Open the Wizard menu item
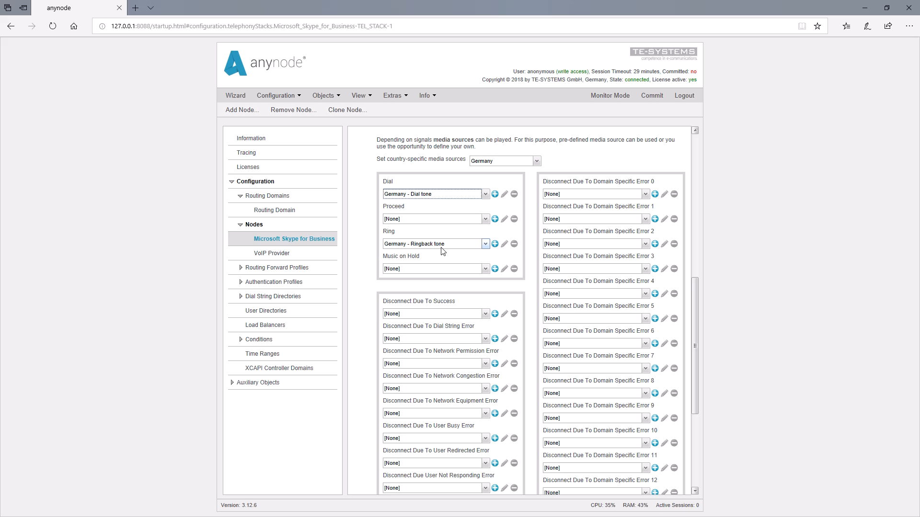This screenshot has height=517, width=920. point(235,95)
